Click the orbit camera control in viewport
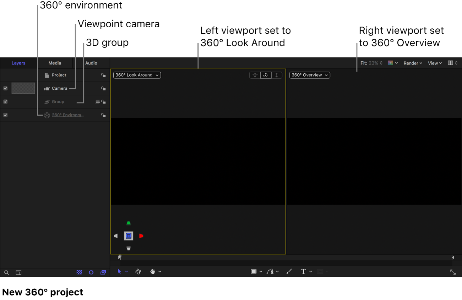 pyautogui.click(x=266, y=75)
